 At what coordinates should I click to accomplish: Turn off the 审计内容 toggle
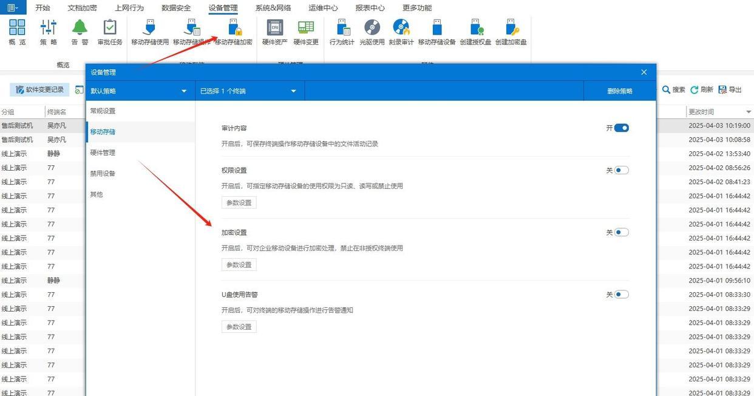coord(621,128)
